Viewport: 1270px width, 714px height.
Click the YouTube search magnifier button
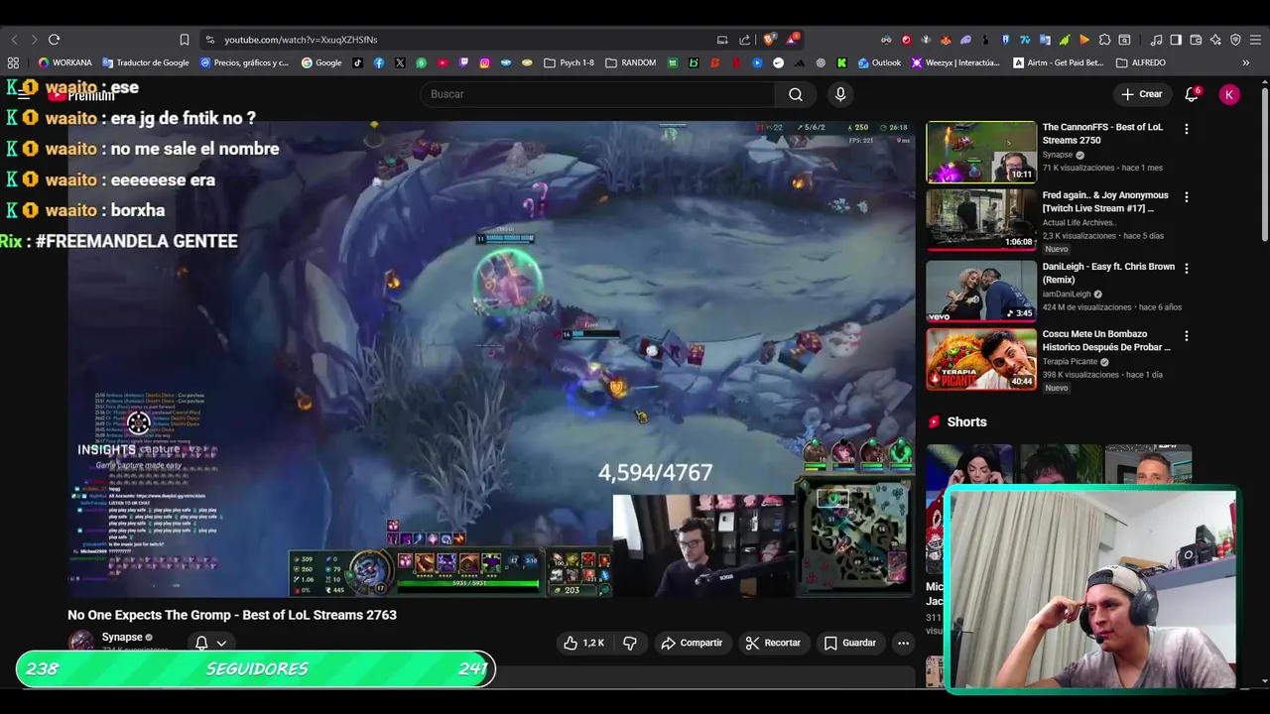tap(795, 94)
